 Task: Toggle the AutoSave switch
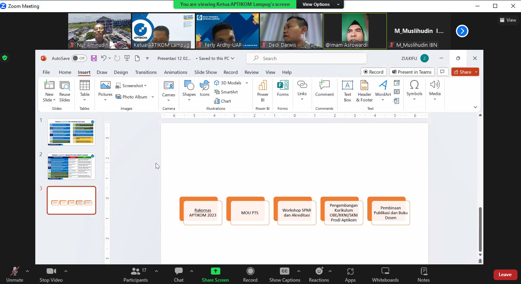(x=79, y=58)
